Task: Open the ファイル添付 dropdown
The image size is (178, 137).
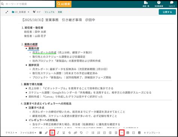Action: 28,132
